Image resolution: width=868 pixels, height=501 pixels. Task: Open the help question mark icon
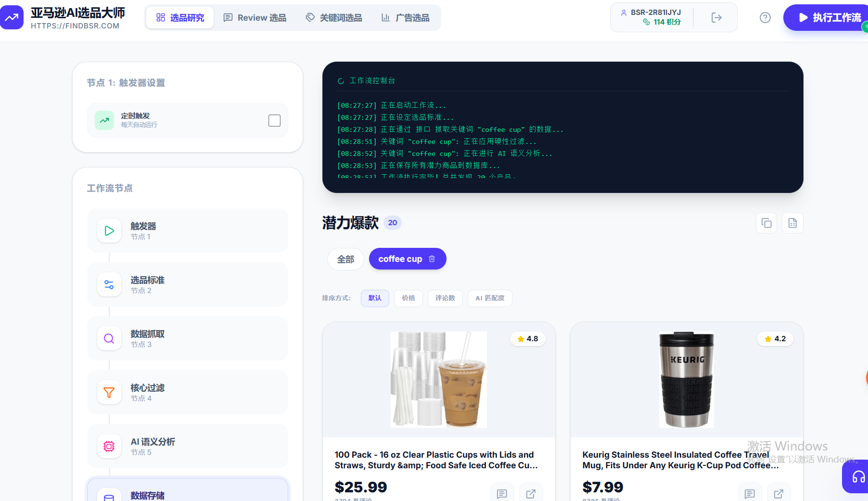[765, 18]
